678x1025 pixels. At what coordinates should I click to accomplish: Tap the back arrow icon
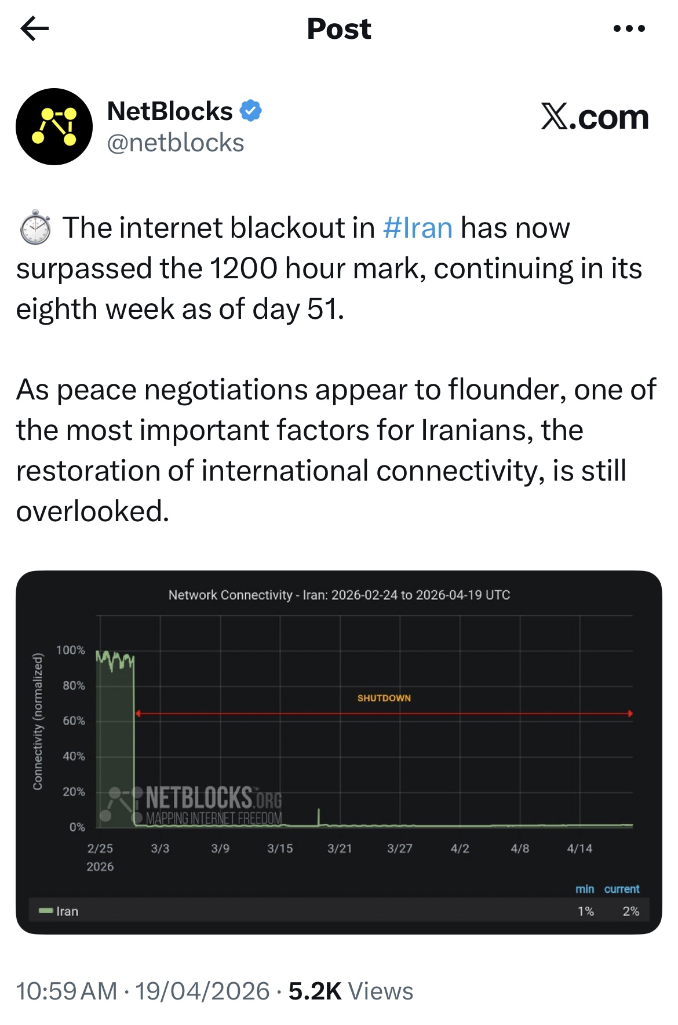click(34, 28)
